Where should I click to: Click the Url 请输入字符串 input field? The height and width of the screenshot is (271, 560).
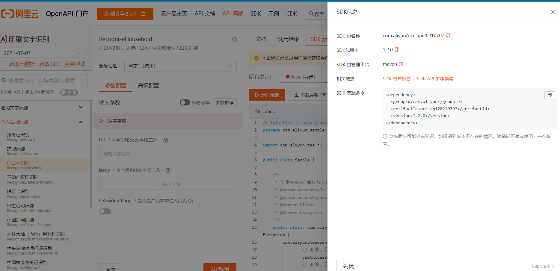(x=168, y=154)
